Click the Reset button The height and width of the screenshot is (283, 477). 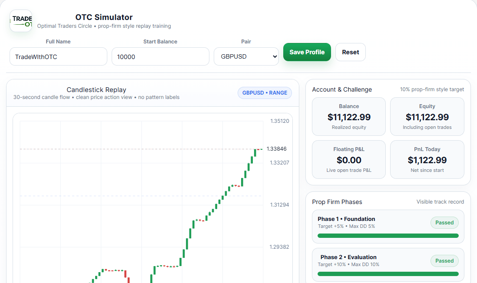351,52
